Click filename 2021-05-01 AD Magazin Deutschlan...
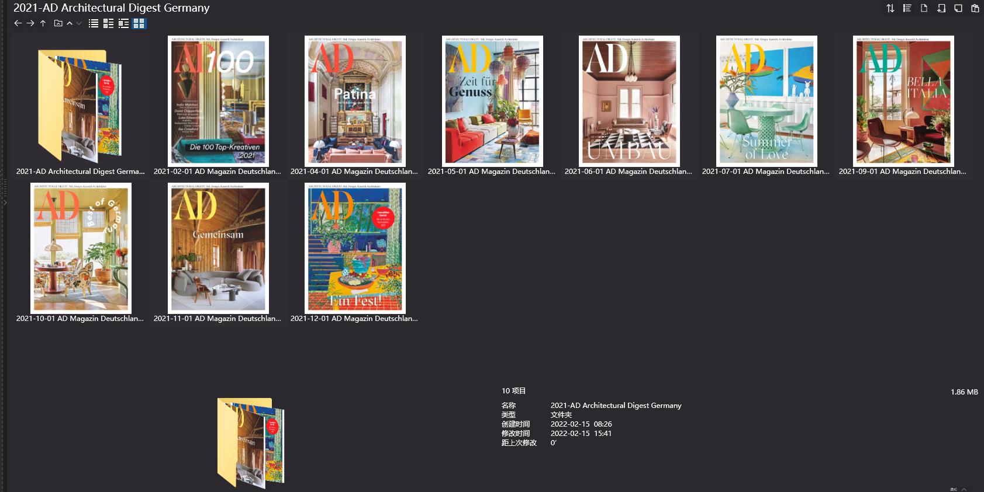Viewport: 984px width, 492px height. 492,172
